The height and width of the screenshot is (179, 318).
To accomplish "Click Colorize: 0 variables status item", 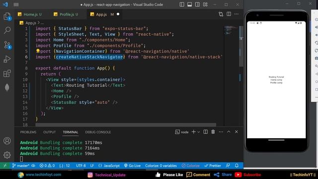I will click(161, 166).
